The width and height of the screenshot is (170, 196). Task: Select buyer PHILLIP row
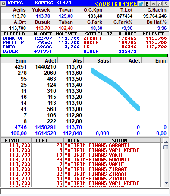pyautogui.click(x=41, y=43)
